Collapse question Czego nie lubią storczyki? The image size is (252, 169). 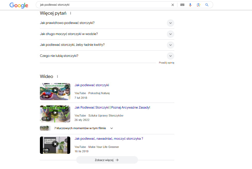coord(170,56)
